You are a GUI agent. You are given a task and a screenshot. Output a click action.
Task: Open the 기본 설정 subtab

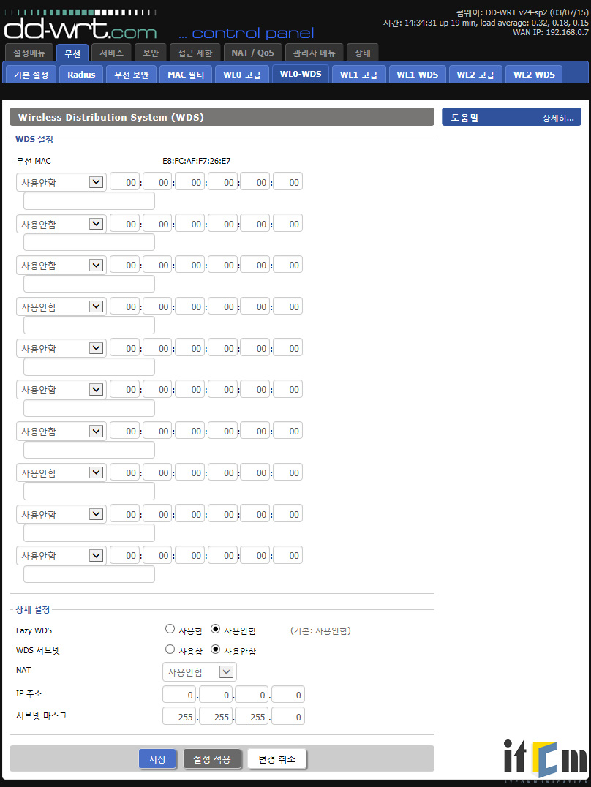coord(31,75)
